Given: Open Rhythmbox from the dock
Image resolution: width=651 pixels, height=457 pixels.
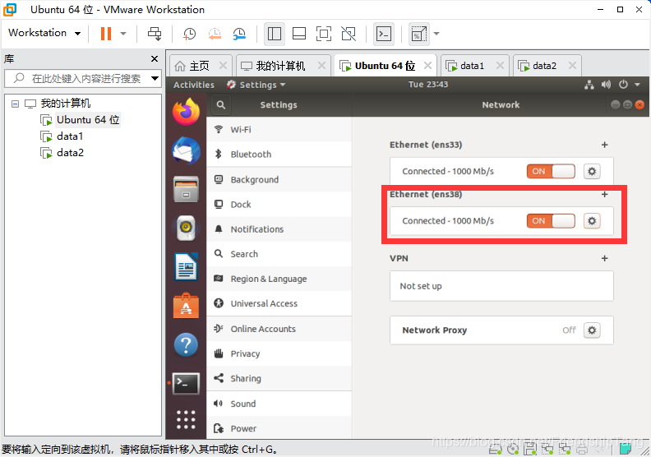Looking at the screenshot, I should (186, 228).
